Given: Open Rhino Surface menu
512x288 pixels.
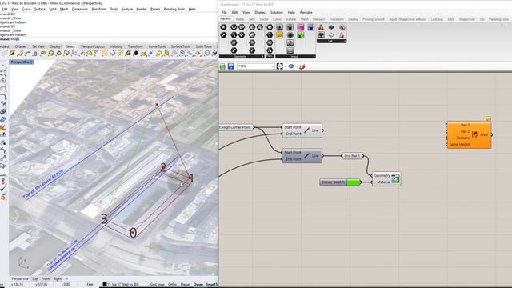Looking at the screenshot, I should pyautogui.click(x=40, y=9).
